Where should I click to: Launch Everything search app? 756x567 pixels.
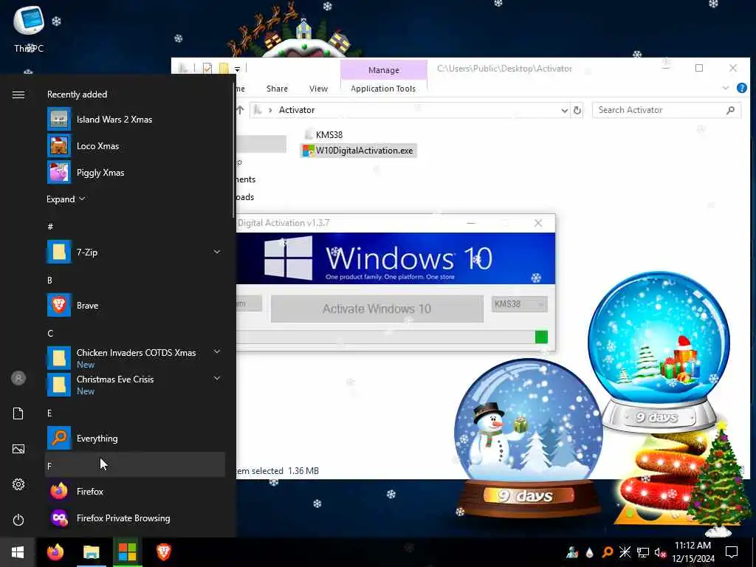point(135,438)
